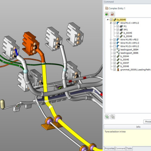Select the root-level b_00048 entry above grommet_00009
The image size is (151, 151).
click(x=125, y=66)
